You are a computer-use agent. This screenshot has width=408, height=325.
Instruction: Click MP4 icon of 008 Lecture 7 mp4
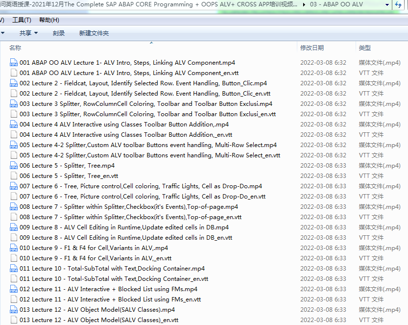pos(14,206)
